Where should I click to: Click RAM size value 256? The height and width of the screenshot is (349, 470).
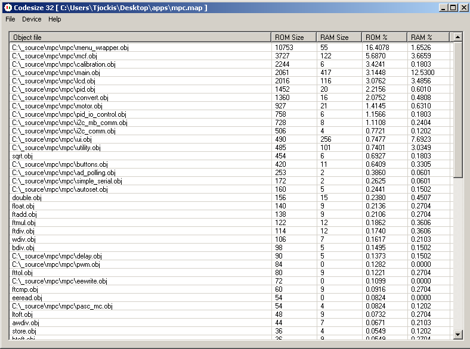(326, 139)
